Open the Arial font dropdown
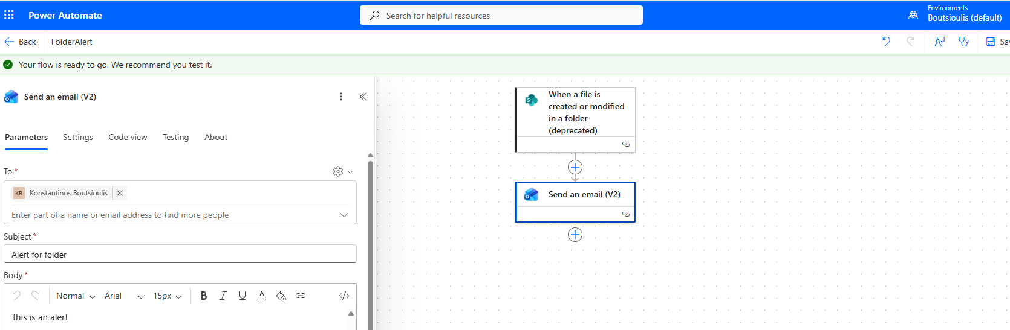 pos(124,296)
